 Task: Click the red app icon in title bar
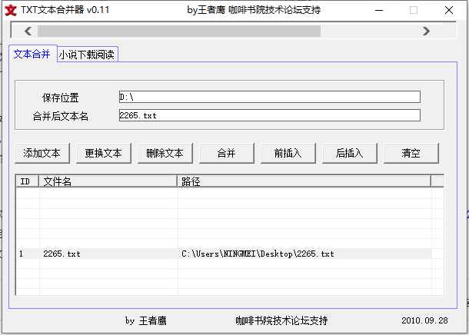(x=11, y=10)
